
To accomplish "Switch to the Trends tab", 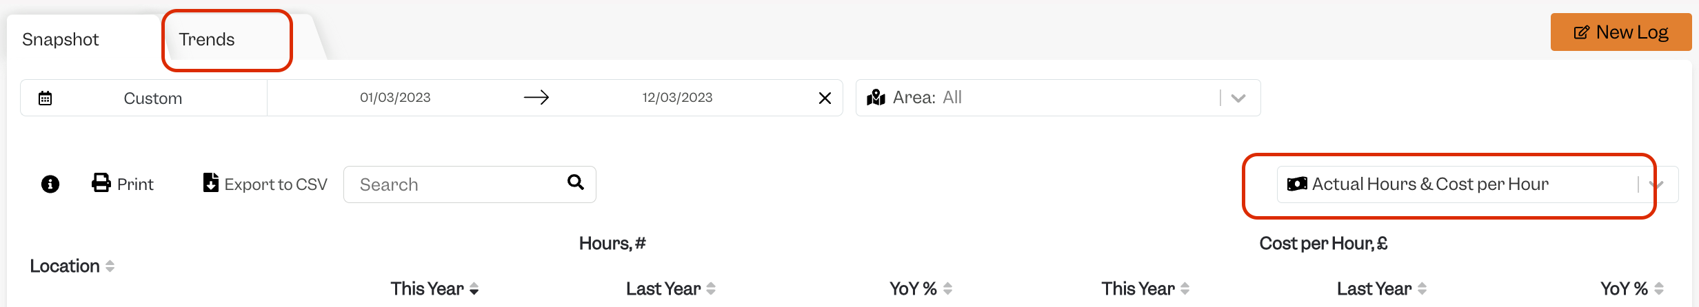I will click(207, 40).
